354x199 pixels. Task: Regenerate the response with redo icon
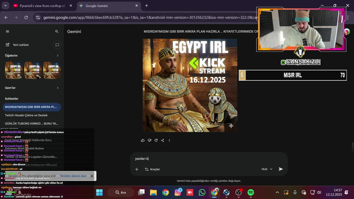click(x=156, y=140)
